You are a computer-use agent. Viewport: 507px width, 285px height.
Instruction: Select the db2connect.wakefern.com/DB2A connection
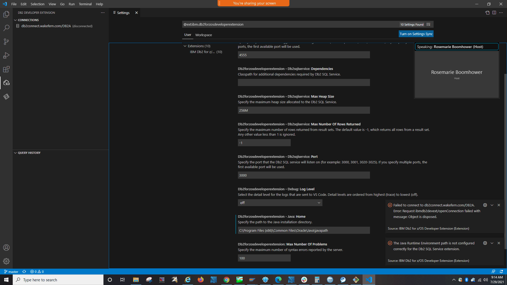(45, 26)
